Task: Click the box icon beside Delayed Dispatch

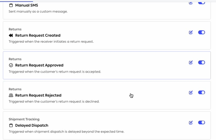Action: click(11, 125)
